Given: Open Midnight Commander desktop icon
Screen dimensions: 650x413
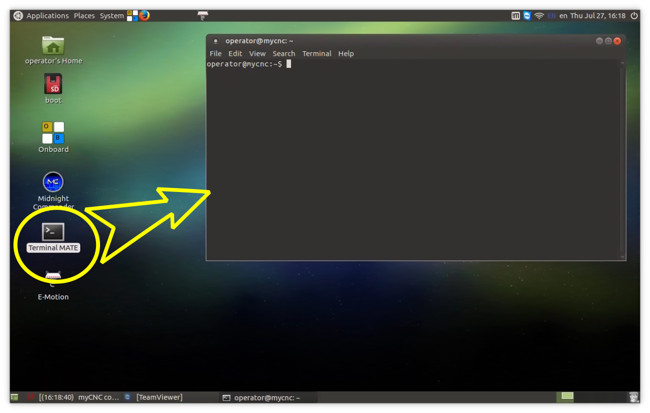Looking at the screenshot, I should [53, 182].
